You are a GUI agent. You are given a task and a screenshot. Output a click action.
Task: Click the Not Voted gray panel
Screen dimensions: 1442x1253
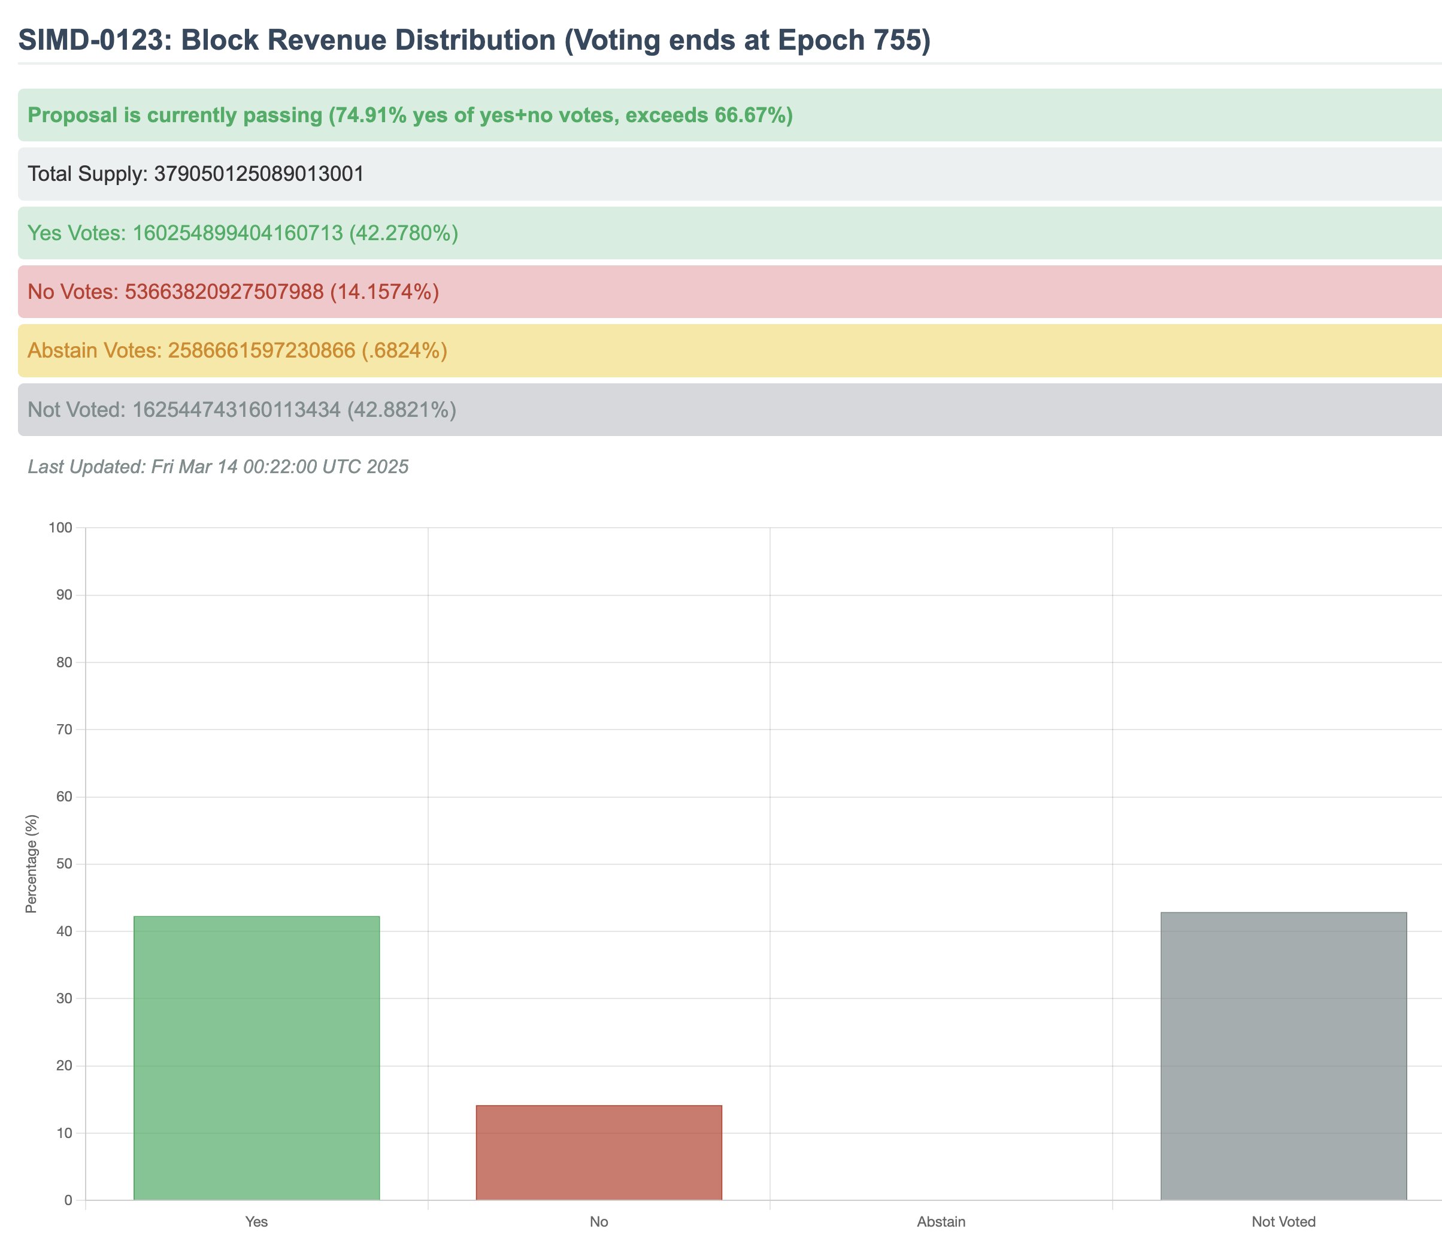tap(242, 410)
